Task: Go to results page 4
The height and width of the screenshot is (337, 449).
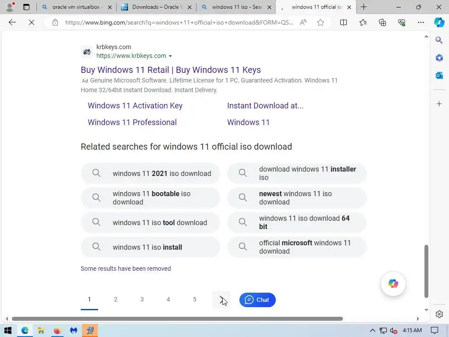Action: point(168,299)
